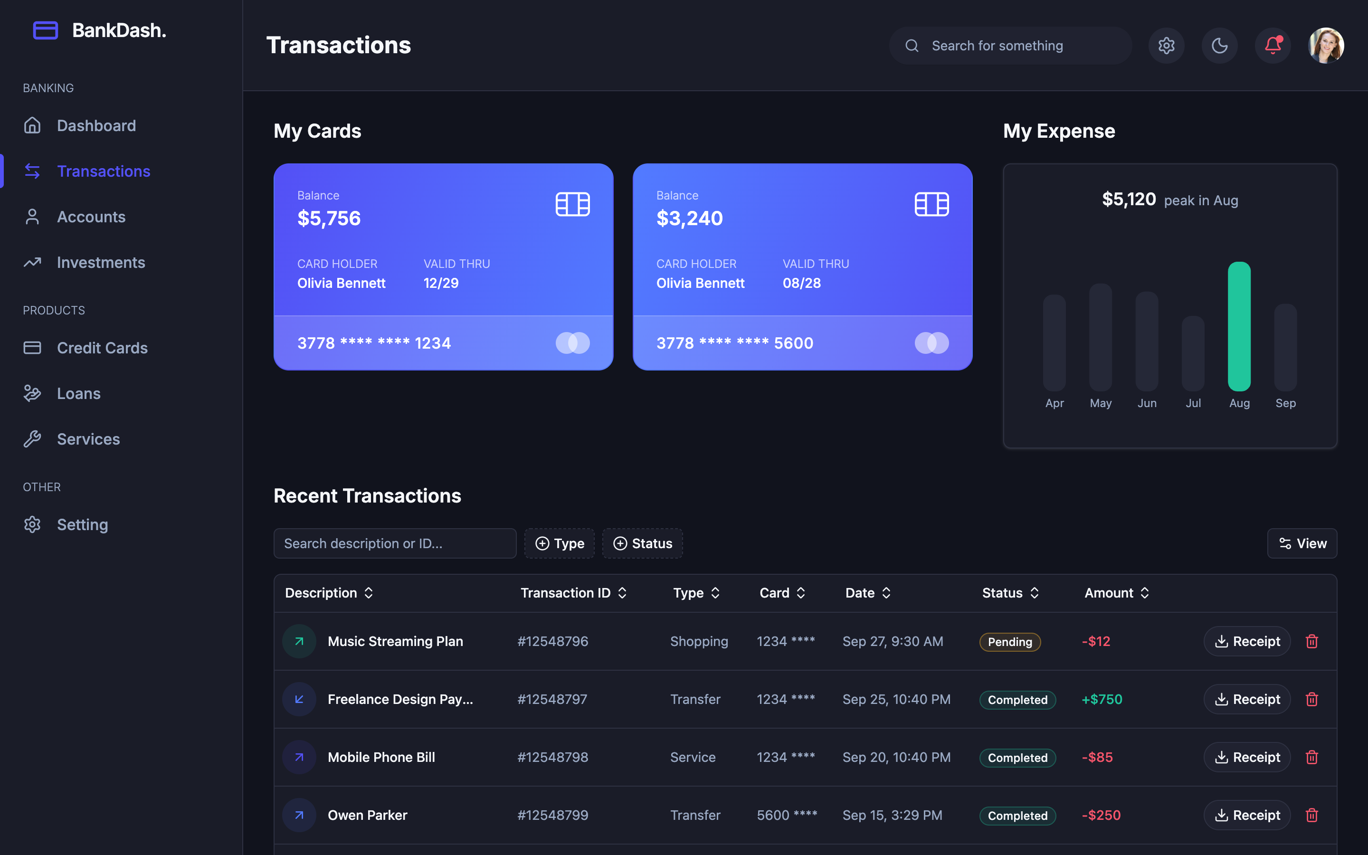Sort by Description column

tap(329, 593)
